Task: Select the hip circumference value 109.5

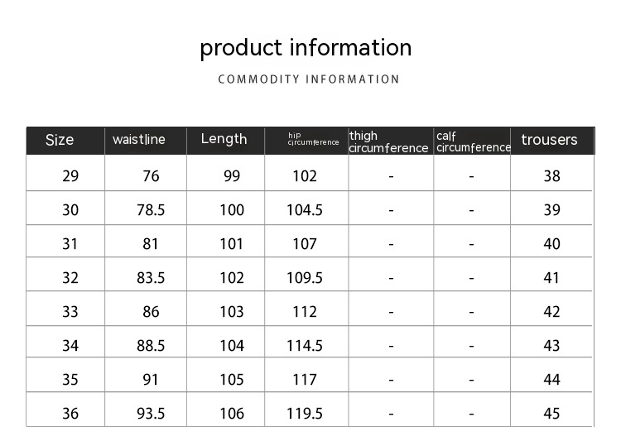Action: (x=305, y=278)
